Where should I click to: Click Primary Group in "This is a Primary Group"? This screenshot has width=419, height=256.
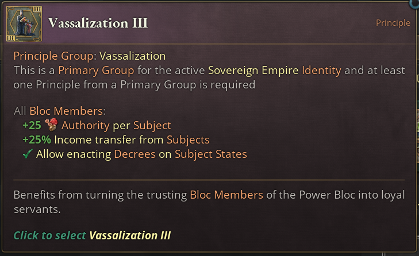96,71
